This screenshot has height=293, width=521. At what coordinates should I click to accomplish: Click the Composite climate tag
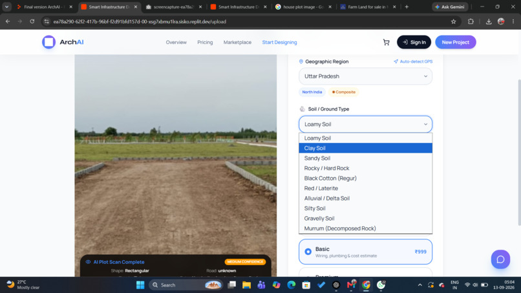344,92
